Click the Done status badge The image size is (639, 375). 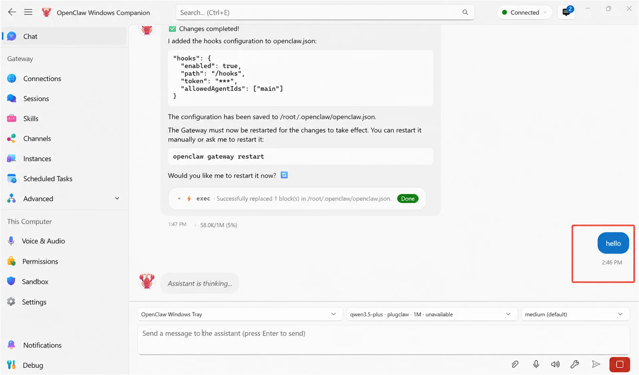[408, 198]
